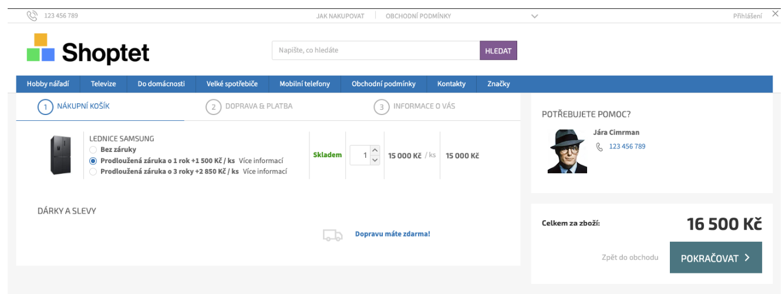This screenshot has height=294, width=782.
Task: Click the phone icon beside Jára Cimrman's number
Action: (x=599, y=147)
